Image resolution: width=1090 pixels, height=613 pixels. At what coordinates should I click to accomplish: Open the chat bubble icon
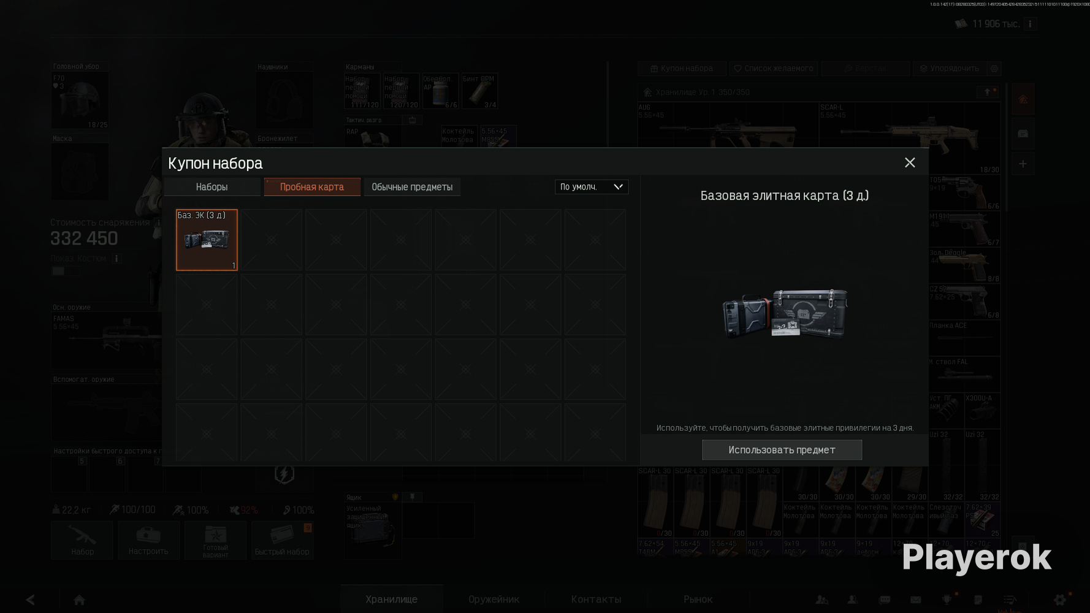(885, 600)
